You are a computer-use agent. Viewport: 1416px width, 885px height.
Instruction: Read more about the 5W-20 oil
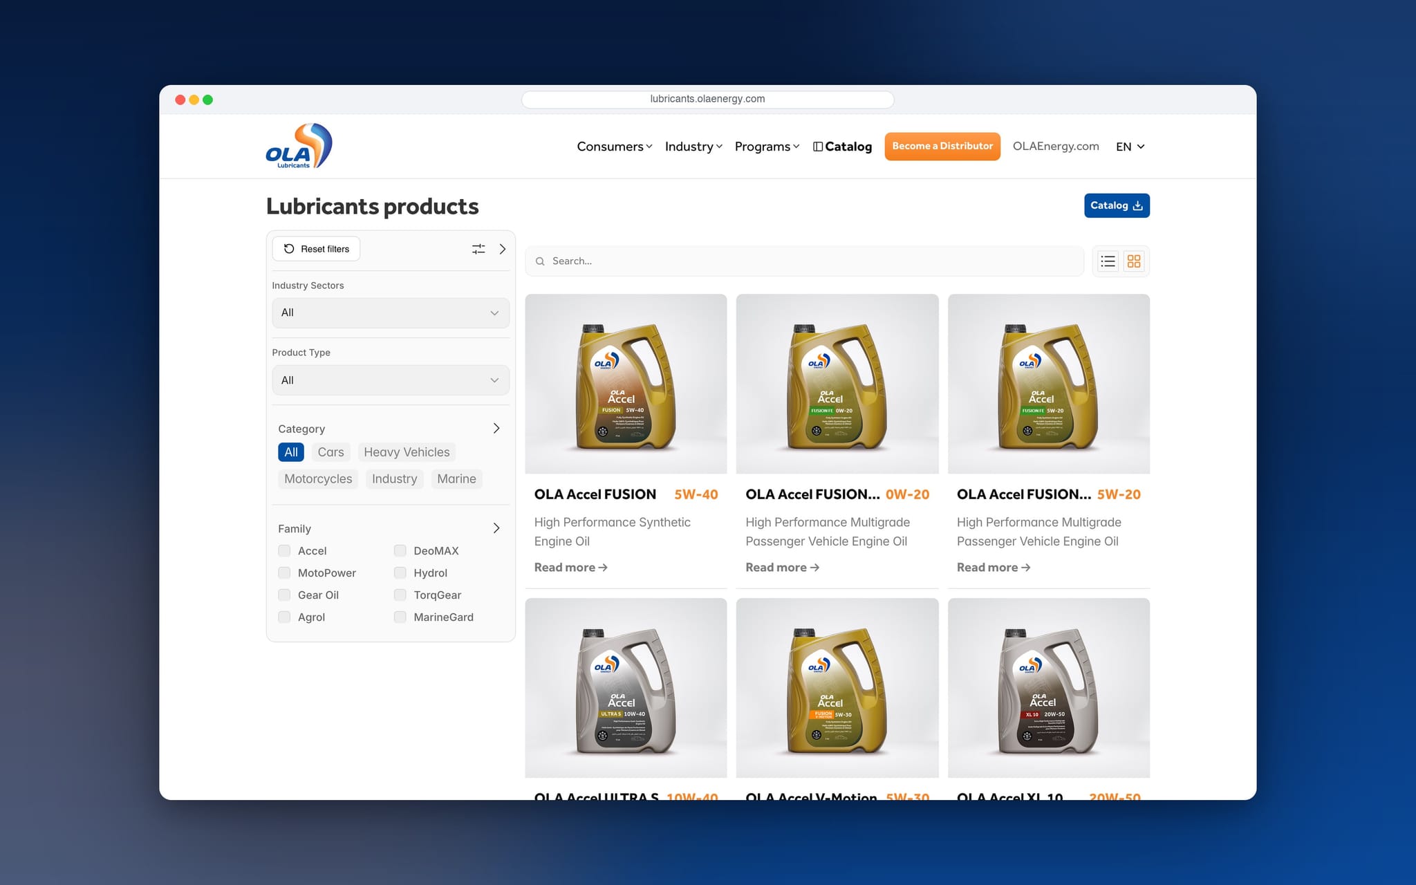994,568
